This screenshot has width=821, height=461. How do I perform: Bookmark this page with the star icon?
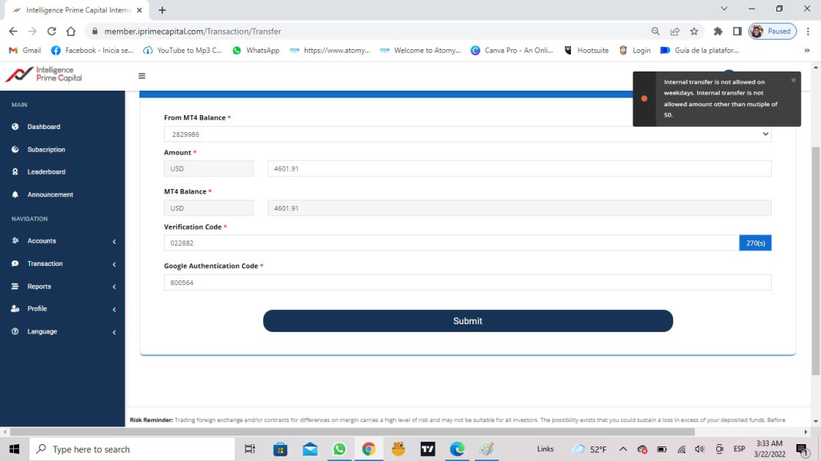[694, 32]
